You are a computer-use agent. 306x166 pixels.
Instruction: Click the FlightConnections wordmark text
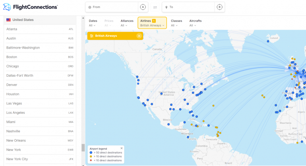[35, 7]
